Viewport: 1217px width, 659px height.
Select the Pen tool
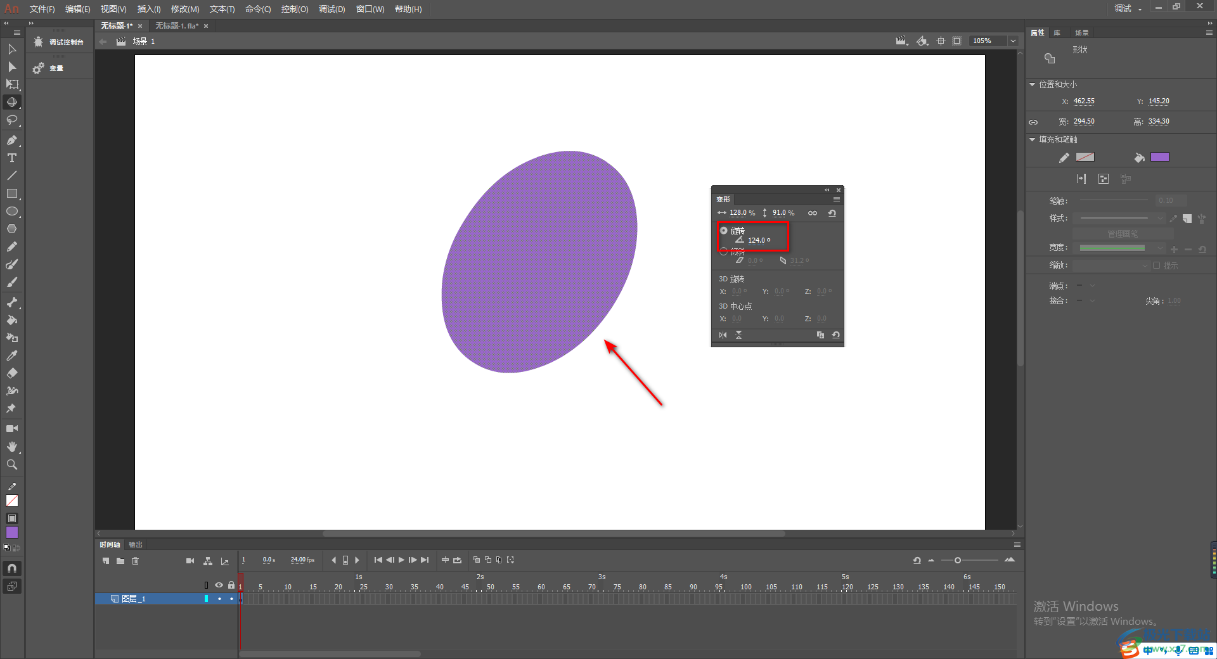[12, 140]
